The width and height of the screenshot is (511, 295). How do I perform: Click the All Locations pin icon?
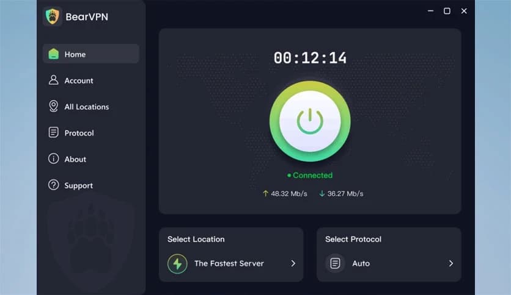(x=53, y=106)
